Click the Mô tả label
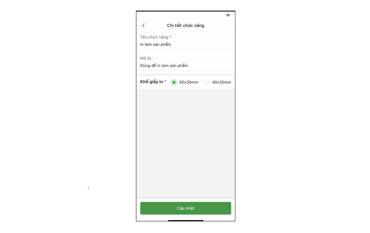 (x=146, y=58)
